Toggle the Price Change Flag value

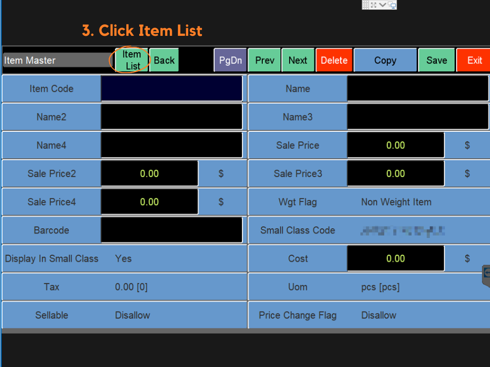point(379,315)
